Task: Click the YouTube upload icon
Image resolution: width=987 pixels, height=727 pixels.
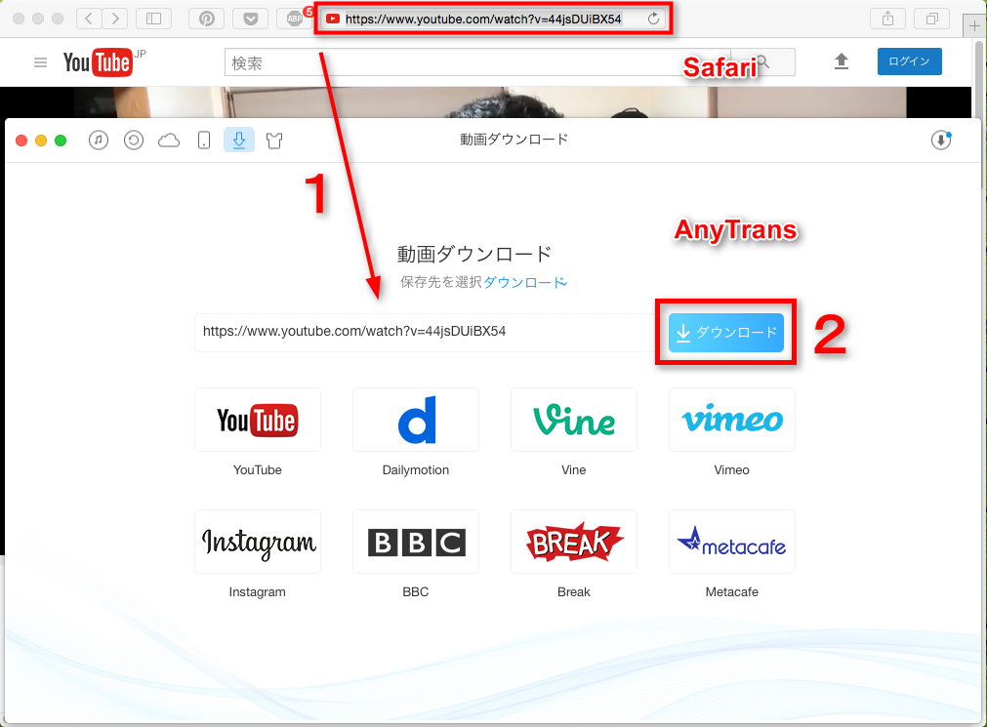Action: coord(842,61)
